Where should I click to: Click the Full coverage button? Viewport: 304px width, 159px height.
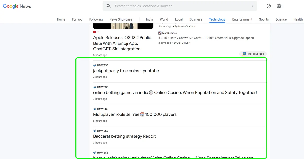(253, 54)
